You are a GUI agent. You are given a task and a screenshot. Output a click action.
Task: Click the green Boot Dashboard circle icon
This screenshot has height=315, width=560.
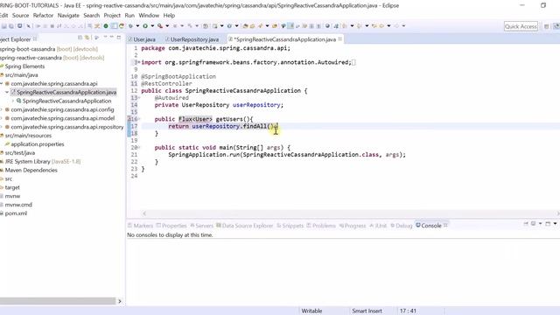pos(106,26)
